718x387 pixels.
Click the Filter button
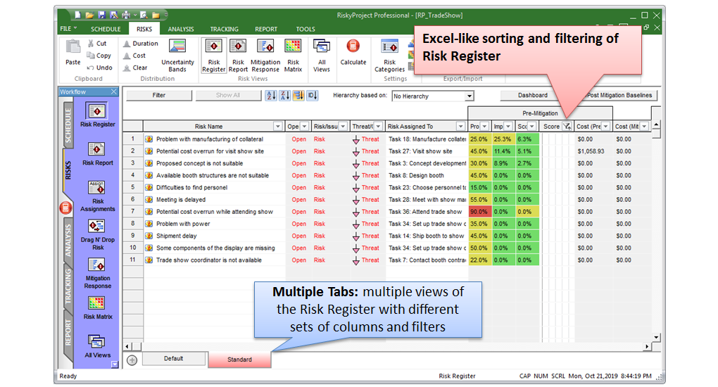(159, 95)
